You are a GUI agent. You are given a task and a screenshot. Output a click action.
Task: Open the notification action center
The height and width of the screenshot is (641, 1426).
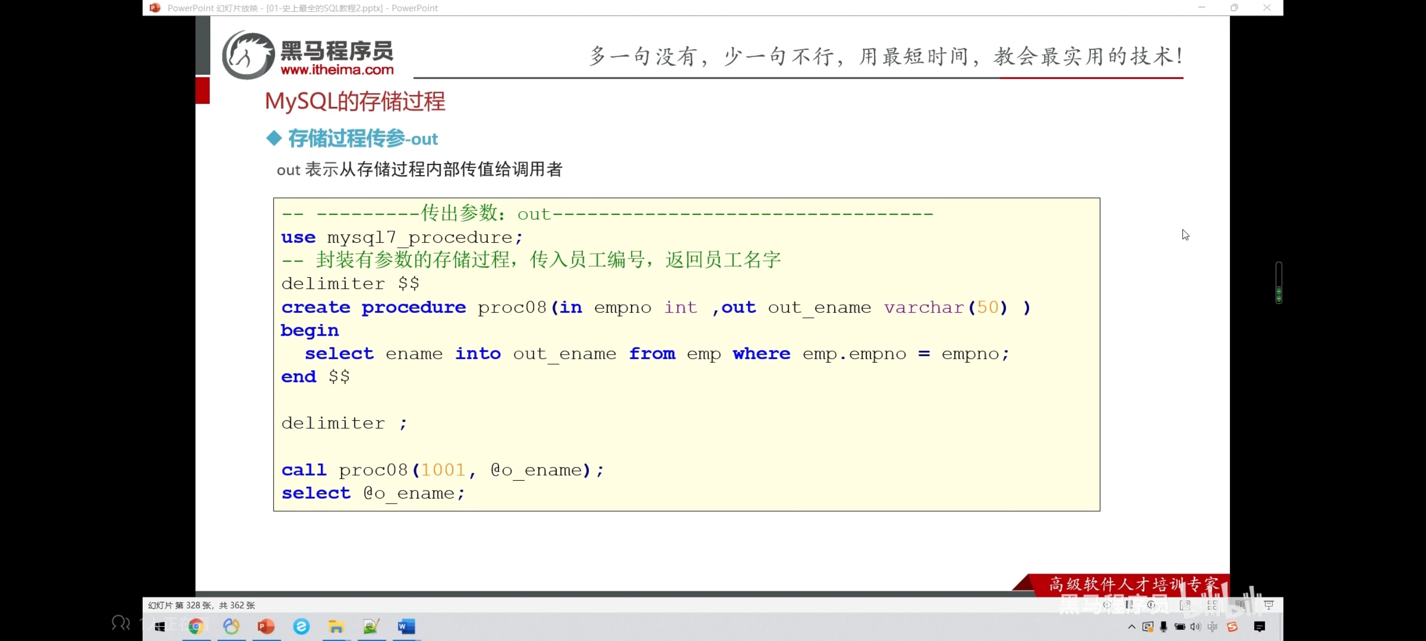[x=1259, y=627]
